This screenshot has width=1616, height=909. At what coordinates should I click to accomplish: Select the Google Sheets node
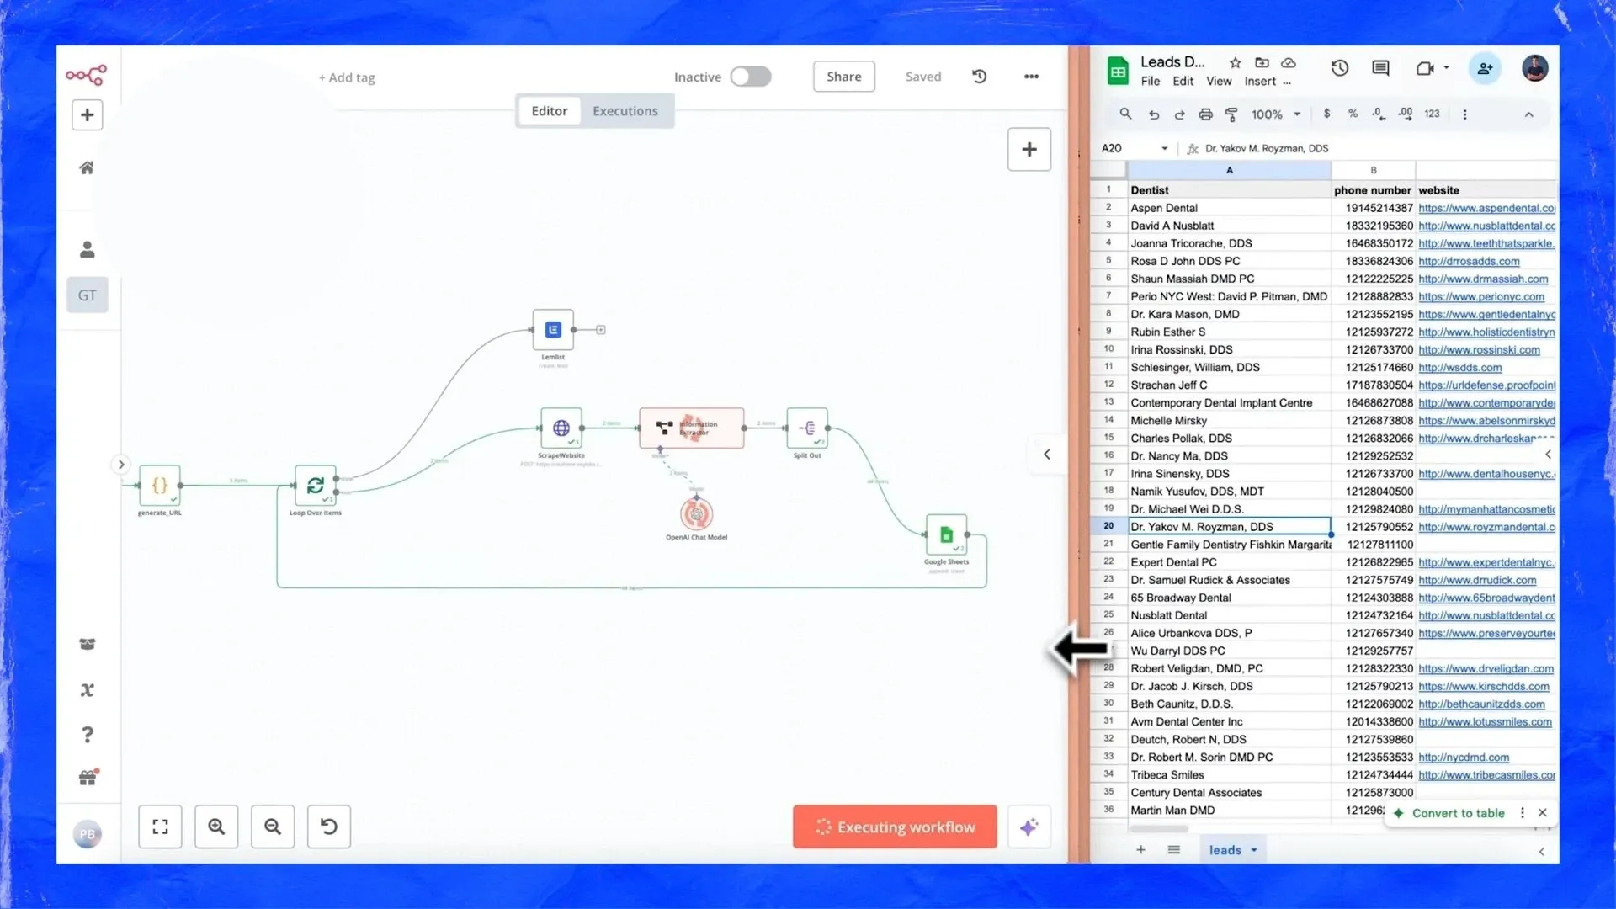947,534
